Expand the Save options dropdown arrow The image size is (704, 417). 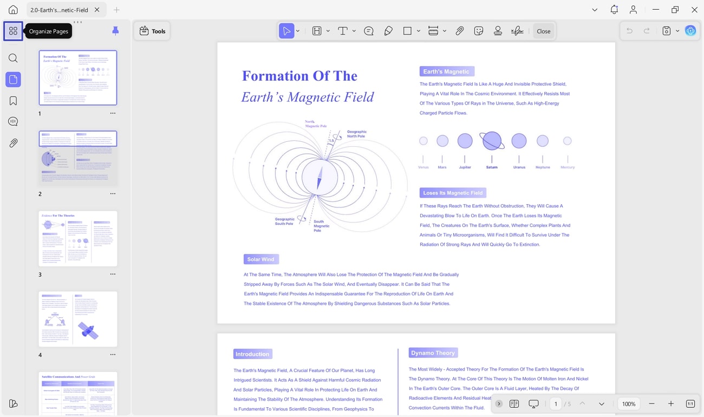pos(677,31)
